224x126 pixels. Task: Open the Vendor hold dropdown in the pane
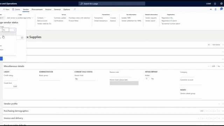pyautogui.click(x=14, y=30)
